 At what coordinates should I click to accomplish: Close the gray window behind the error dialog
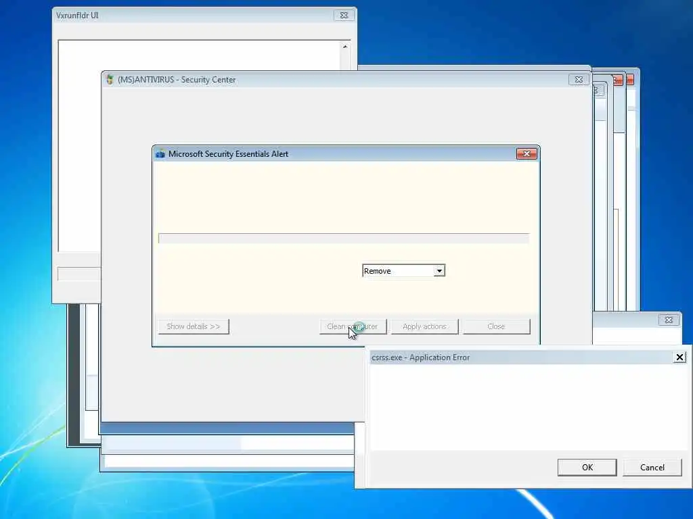668,320
